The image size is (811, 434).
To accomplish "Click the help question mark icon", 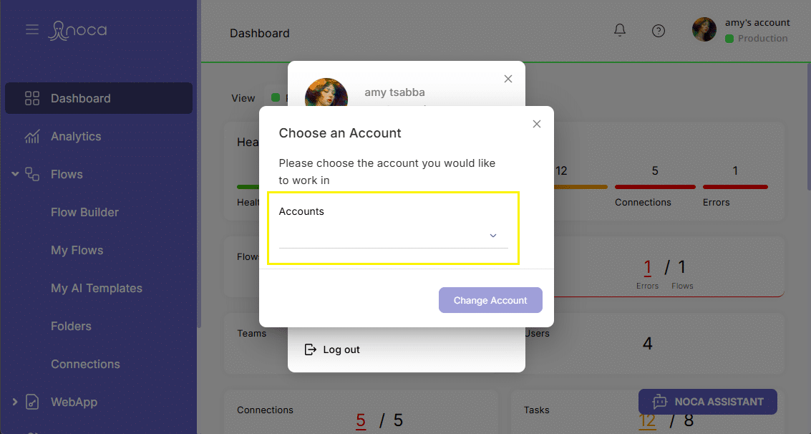I will (x=658, y=31).
